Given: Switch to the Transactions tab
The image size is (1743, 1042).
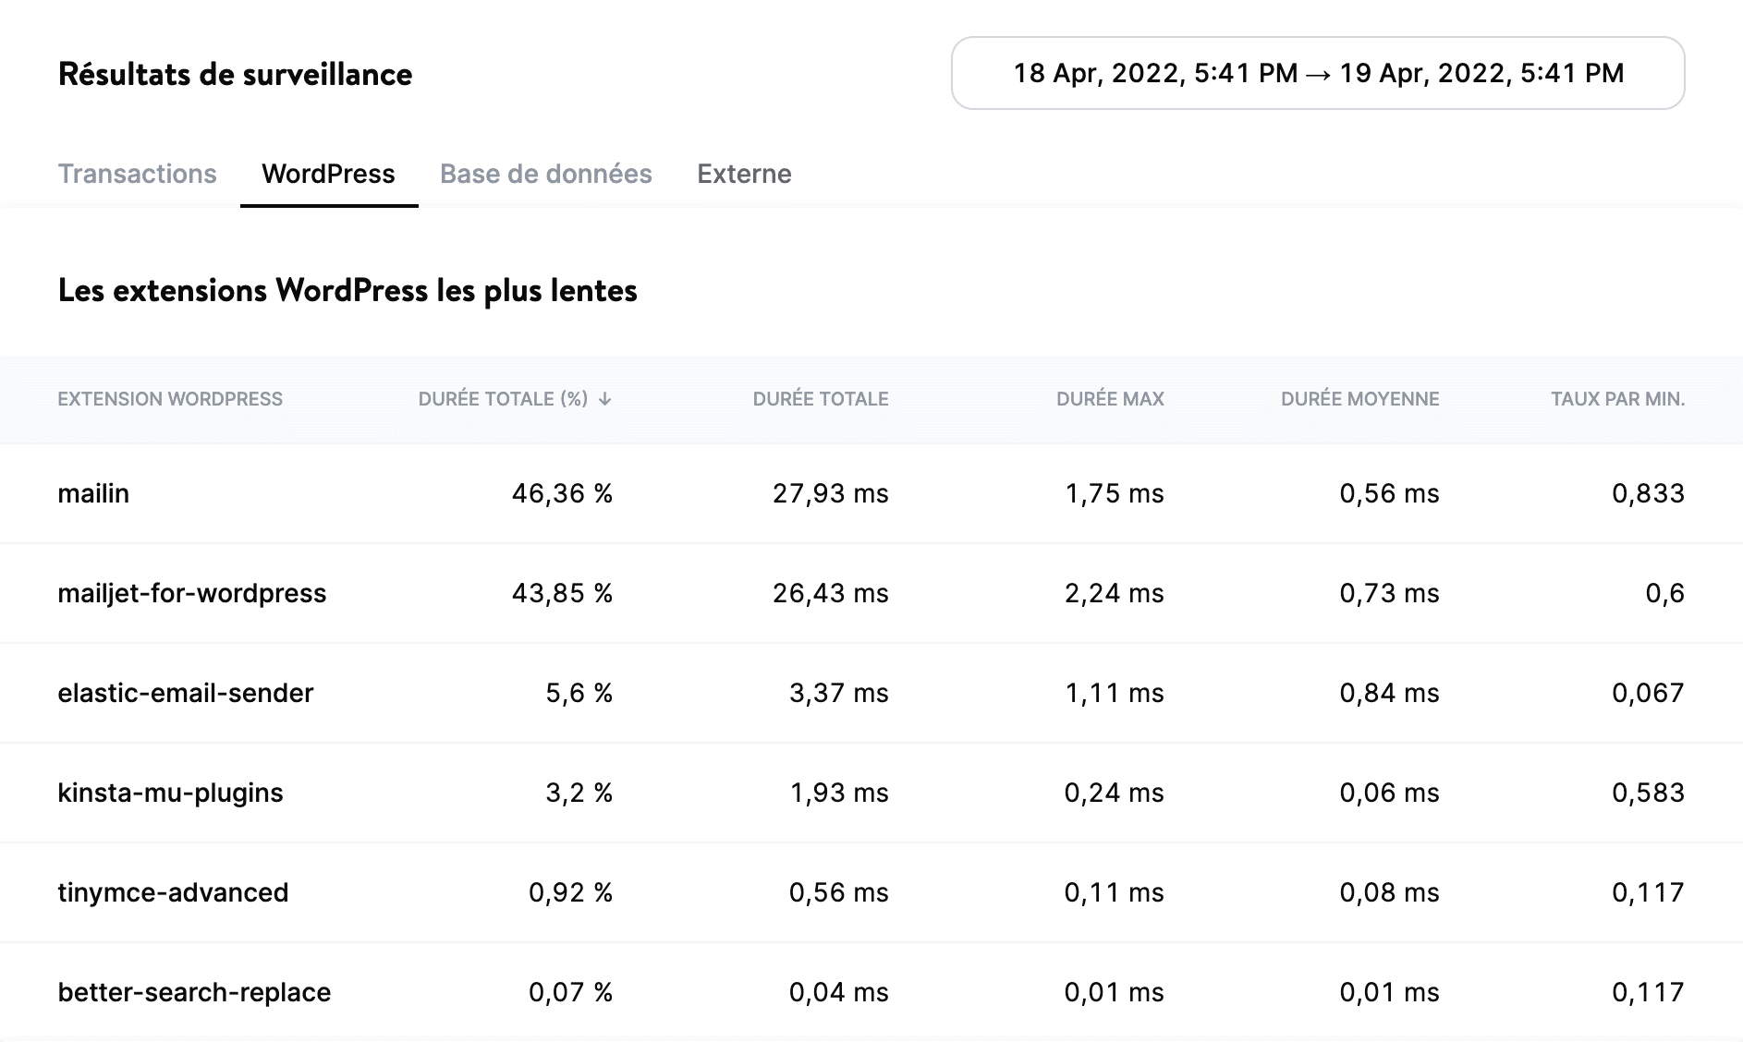Looking at the screenshot, I should (x=137, y=174).
